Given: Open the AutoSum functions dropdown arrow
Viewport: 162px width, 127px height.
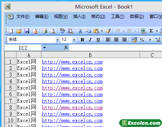Looking at the screenshot, I should (x=157, y=31).
